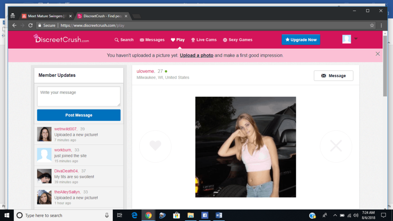Open the Live Cams menu item

(204, 40)
